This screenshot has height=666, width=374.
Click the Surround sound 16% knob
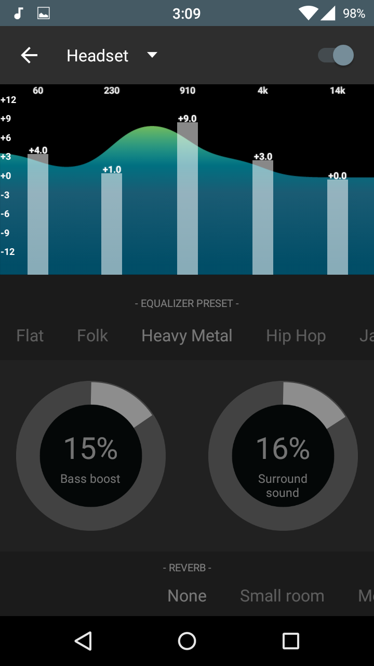283,456
